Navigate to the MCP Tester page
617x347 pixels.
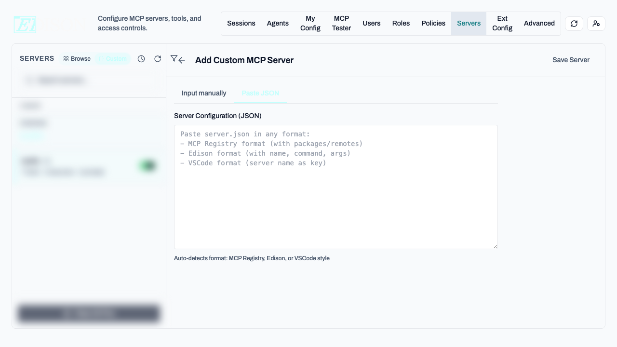341,23
